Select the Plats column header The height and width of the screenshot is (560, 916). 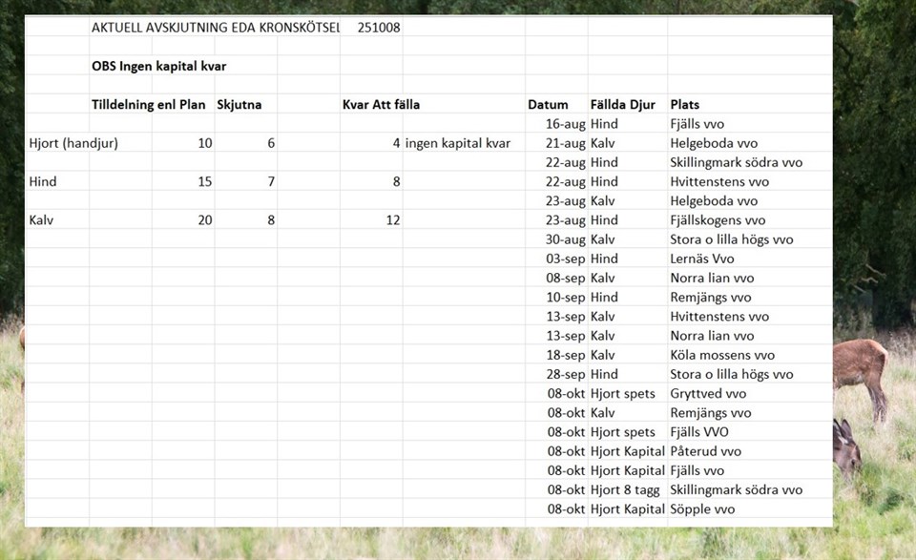(x=685, y=104)
